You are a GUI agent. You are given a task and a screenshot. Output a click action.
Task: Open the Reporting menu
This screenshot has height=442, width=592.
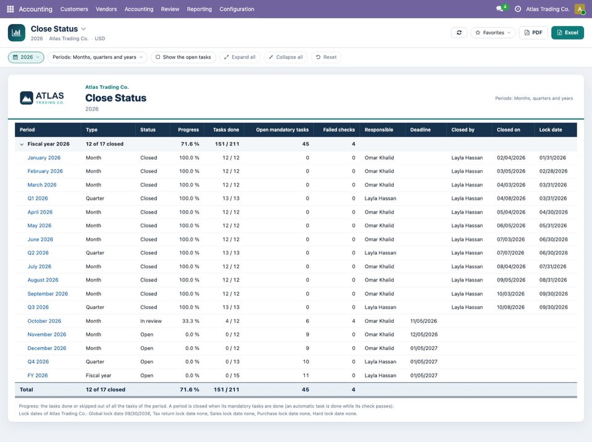(x=199, y=9)
